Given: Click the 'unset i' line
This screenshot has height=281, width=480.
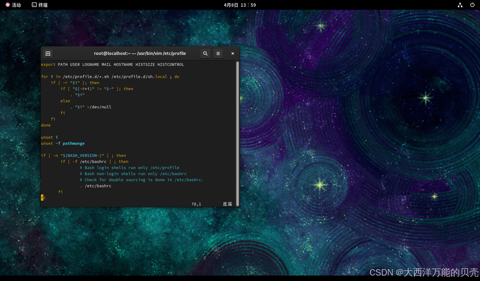Looking at the screenshot, I should [49, 137].
